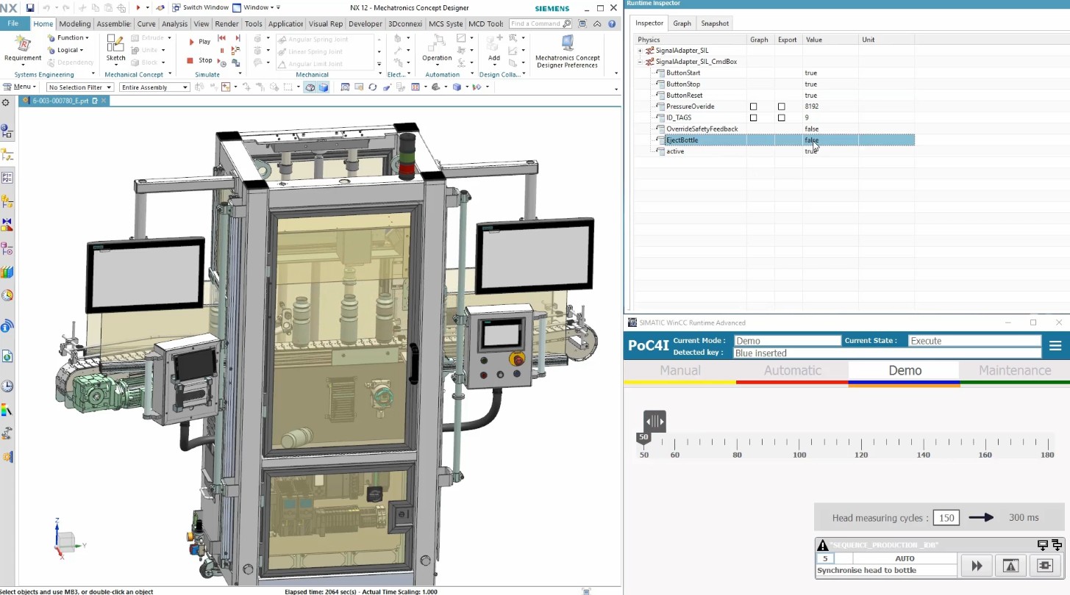Check the Export box for PressureOveride

(781, 107)
